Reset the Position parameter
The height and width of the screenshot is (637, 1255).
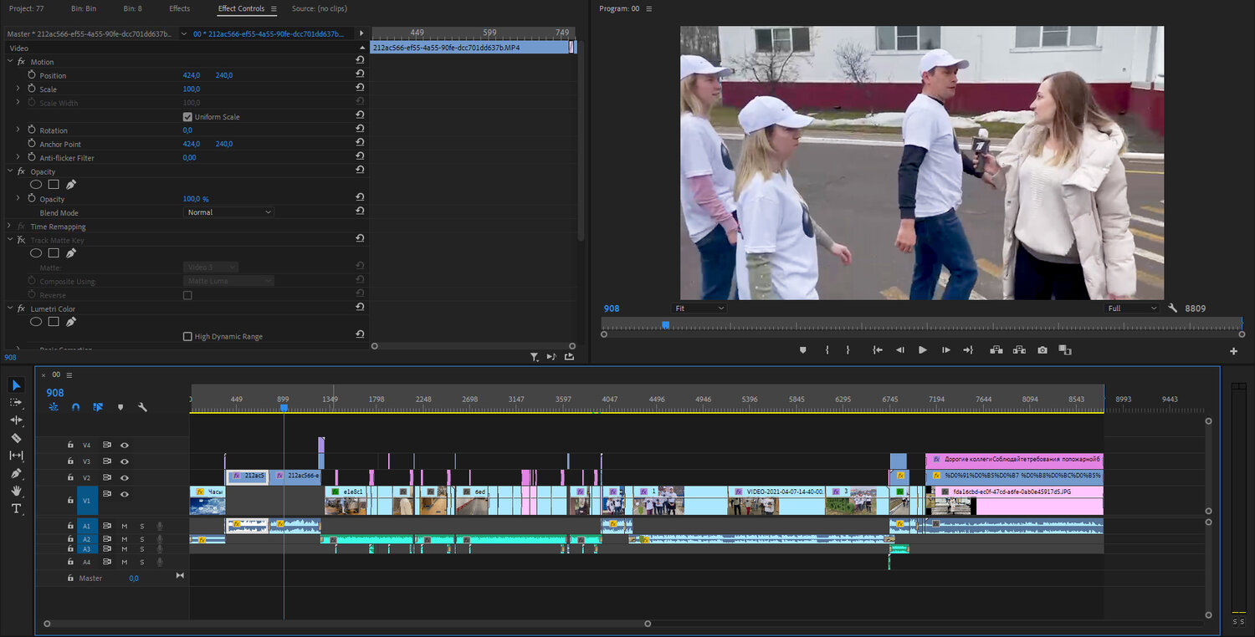point(360,74)
